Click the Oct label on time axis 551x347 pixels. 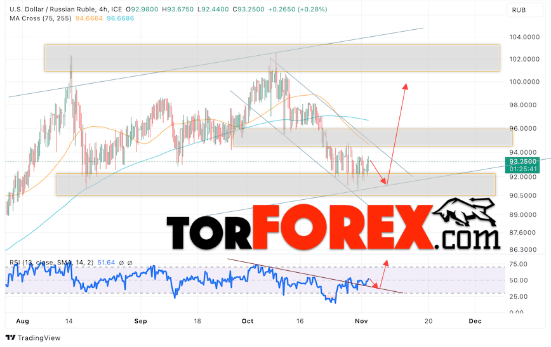click(248, 321)
